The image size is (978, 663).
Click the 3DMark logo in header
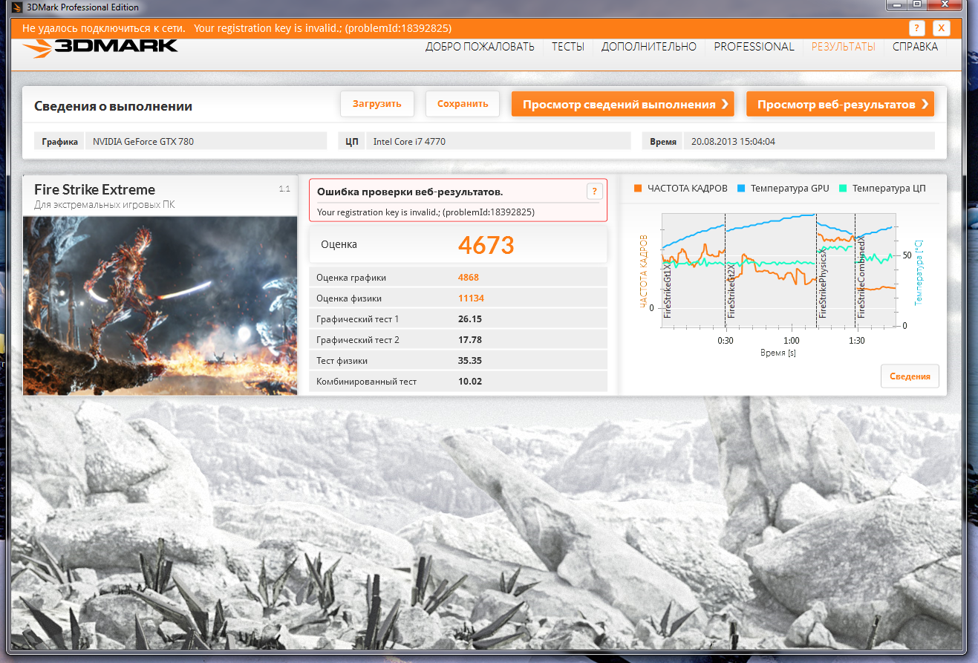[x=100, y=48]
